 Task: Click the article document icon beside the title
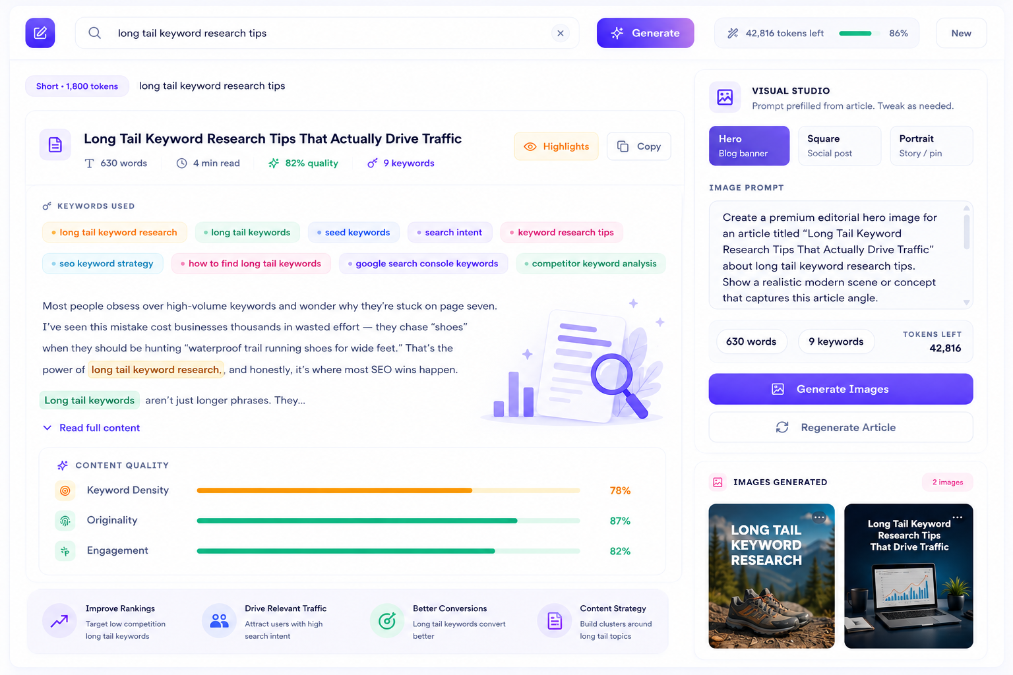pyautogui.click(x=55, y=144)
